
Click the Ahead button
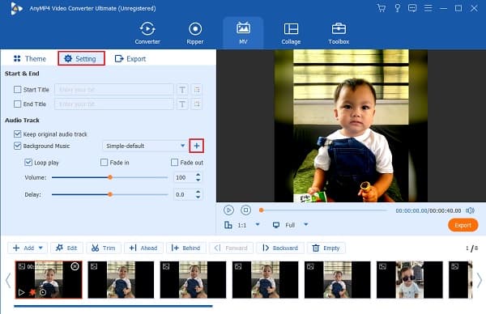[x=143, y=248]
